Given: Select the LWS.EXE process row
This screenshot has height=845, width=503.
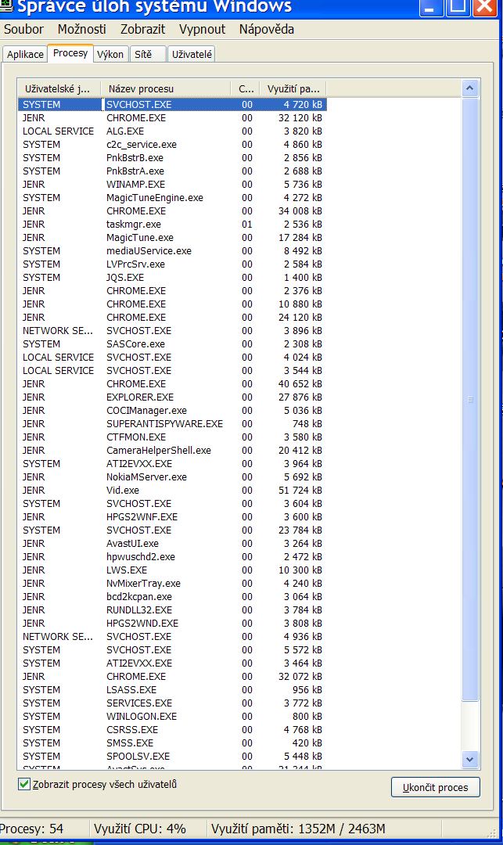Looking at the screenshot, I should point(172,570).
